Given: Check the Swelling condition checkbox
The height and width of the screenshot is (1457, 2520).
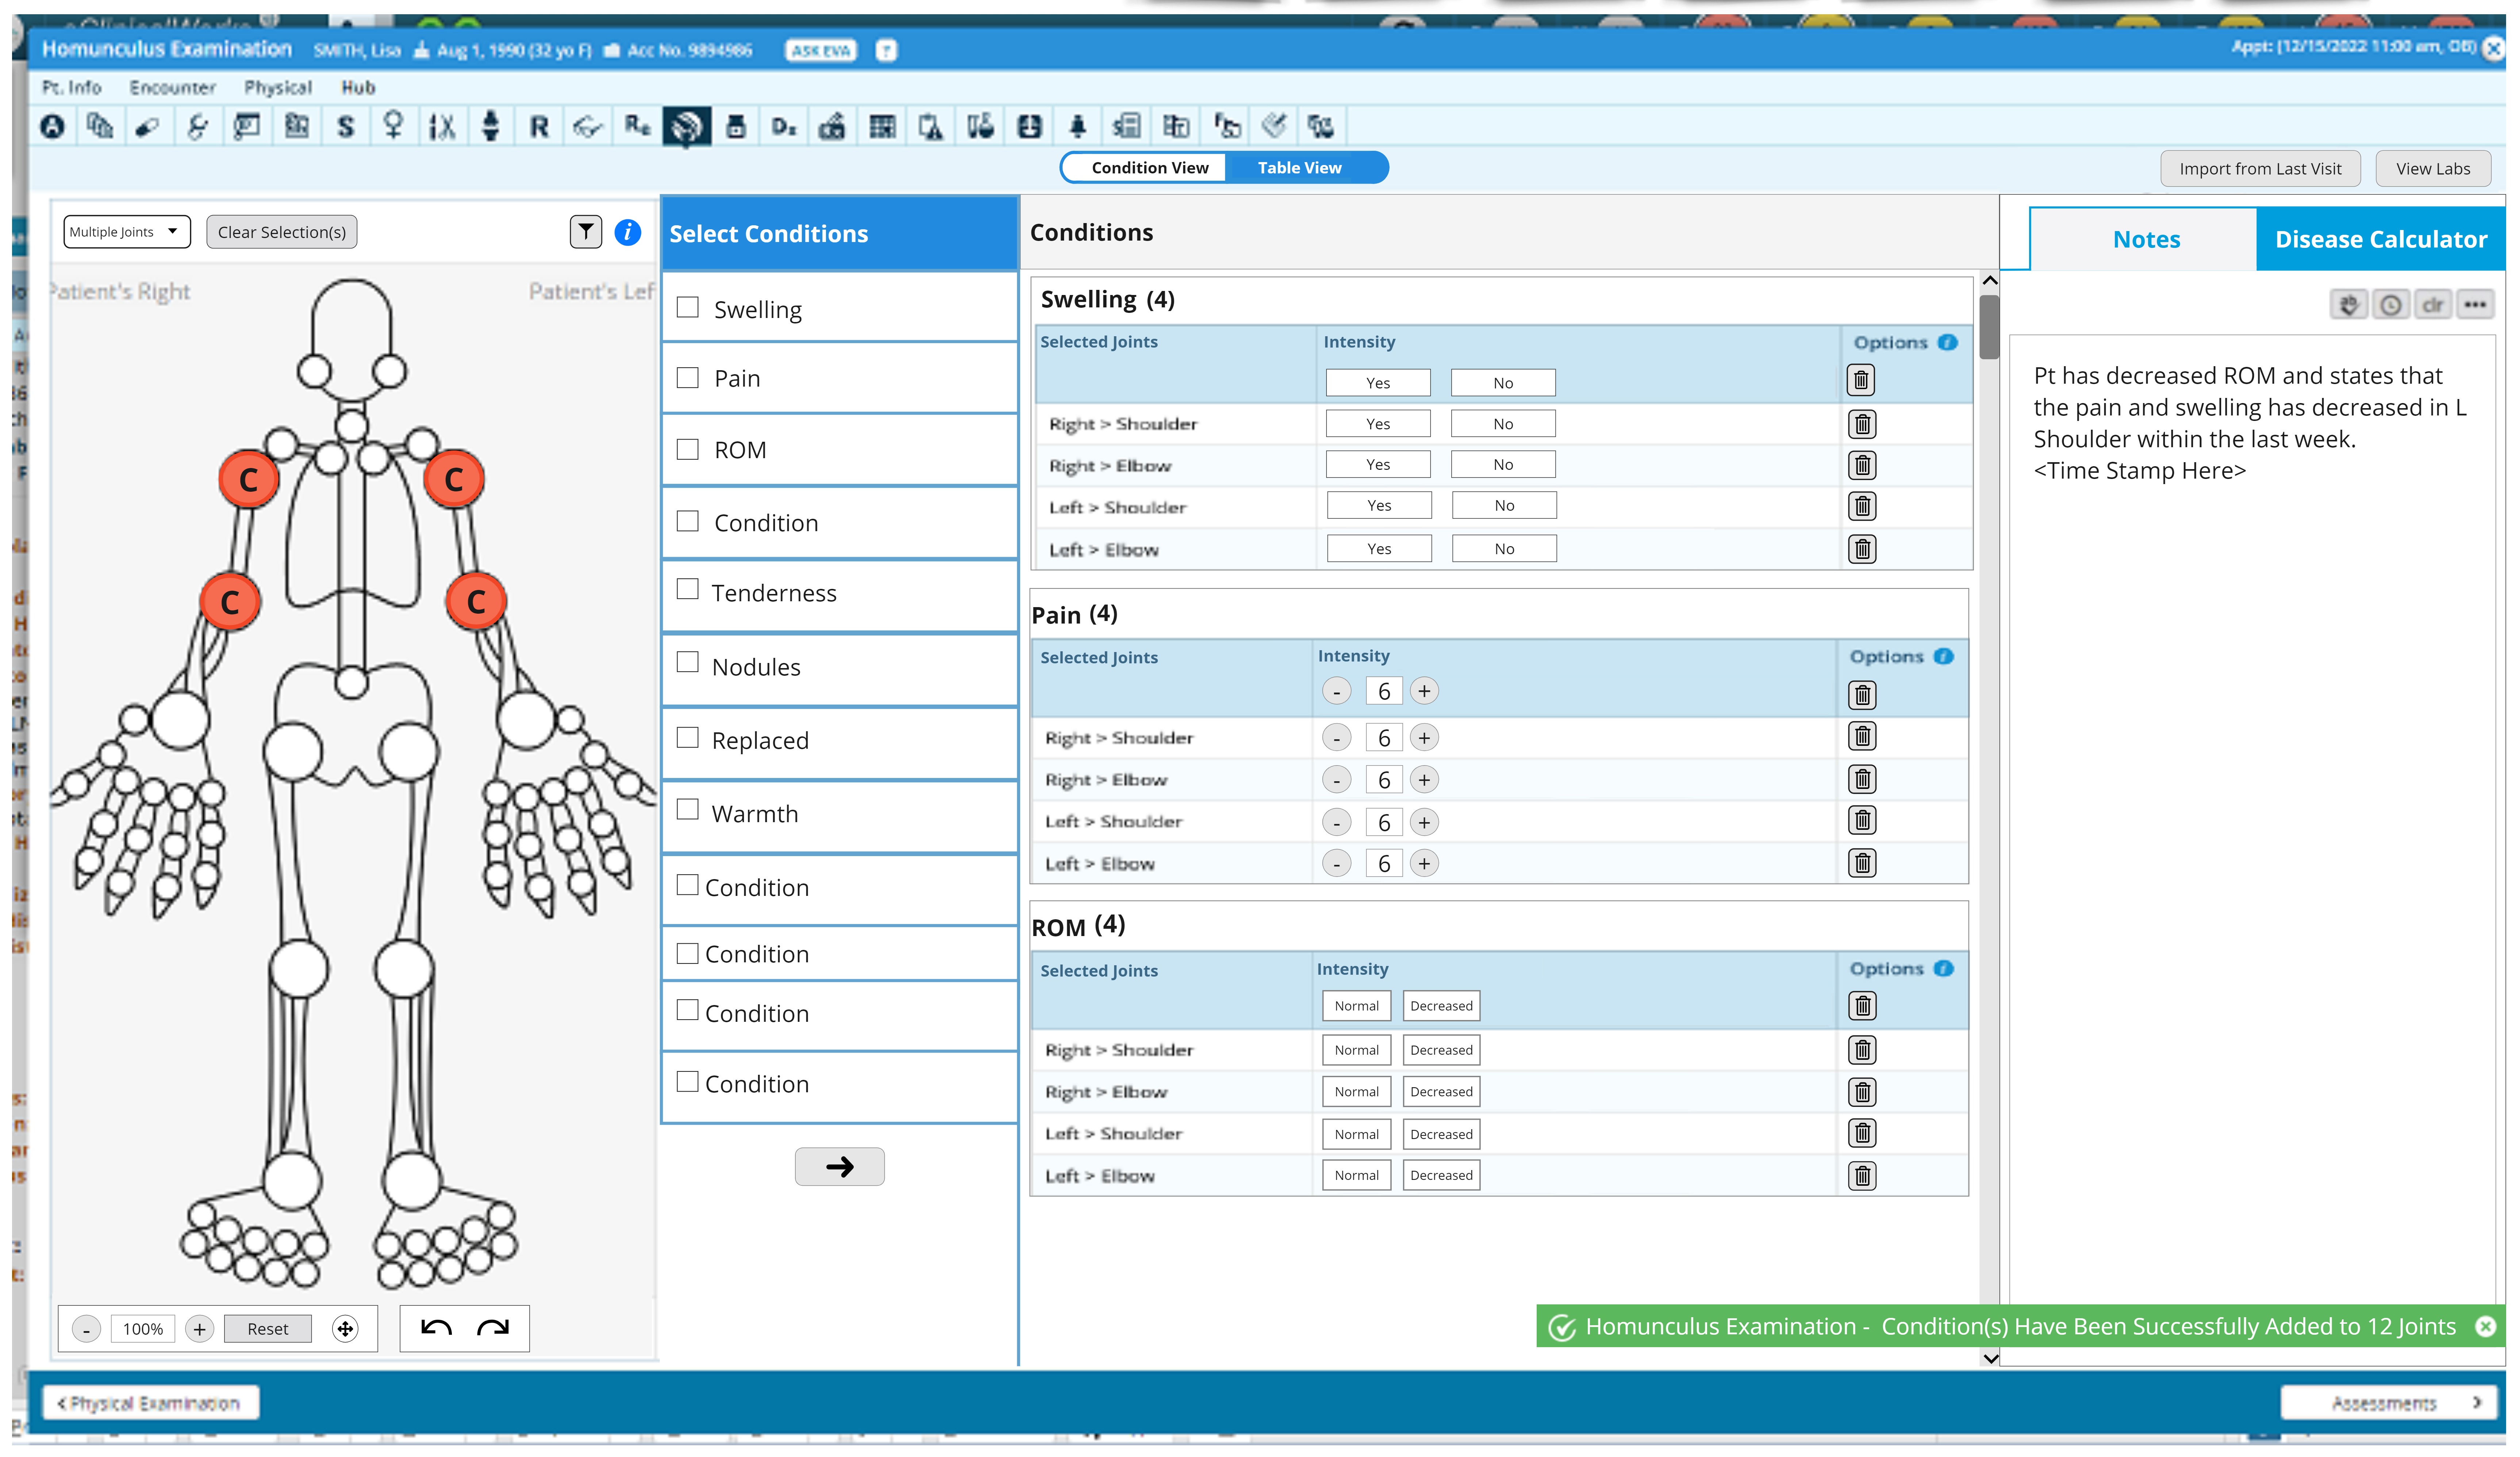Looking at the screenshot, I should [x=687, y=307].
